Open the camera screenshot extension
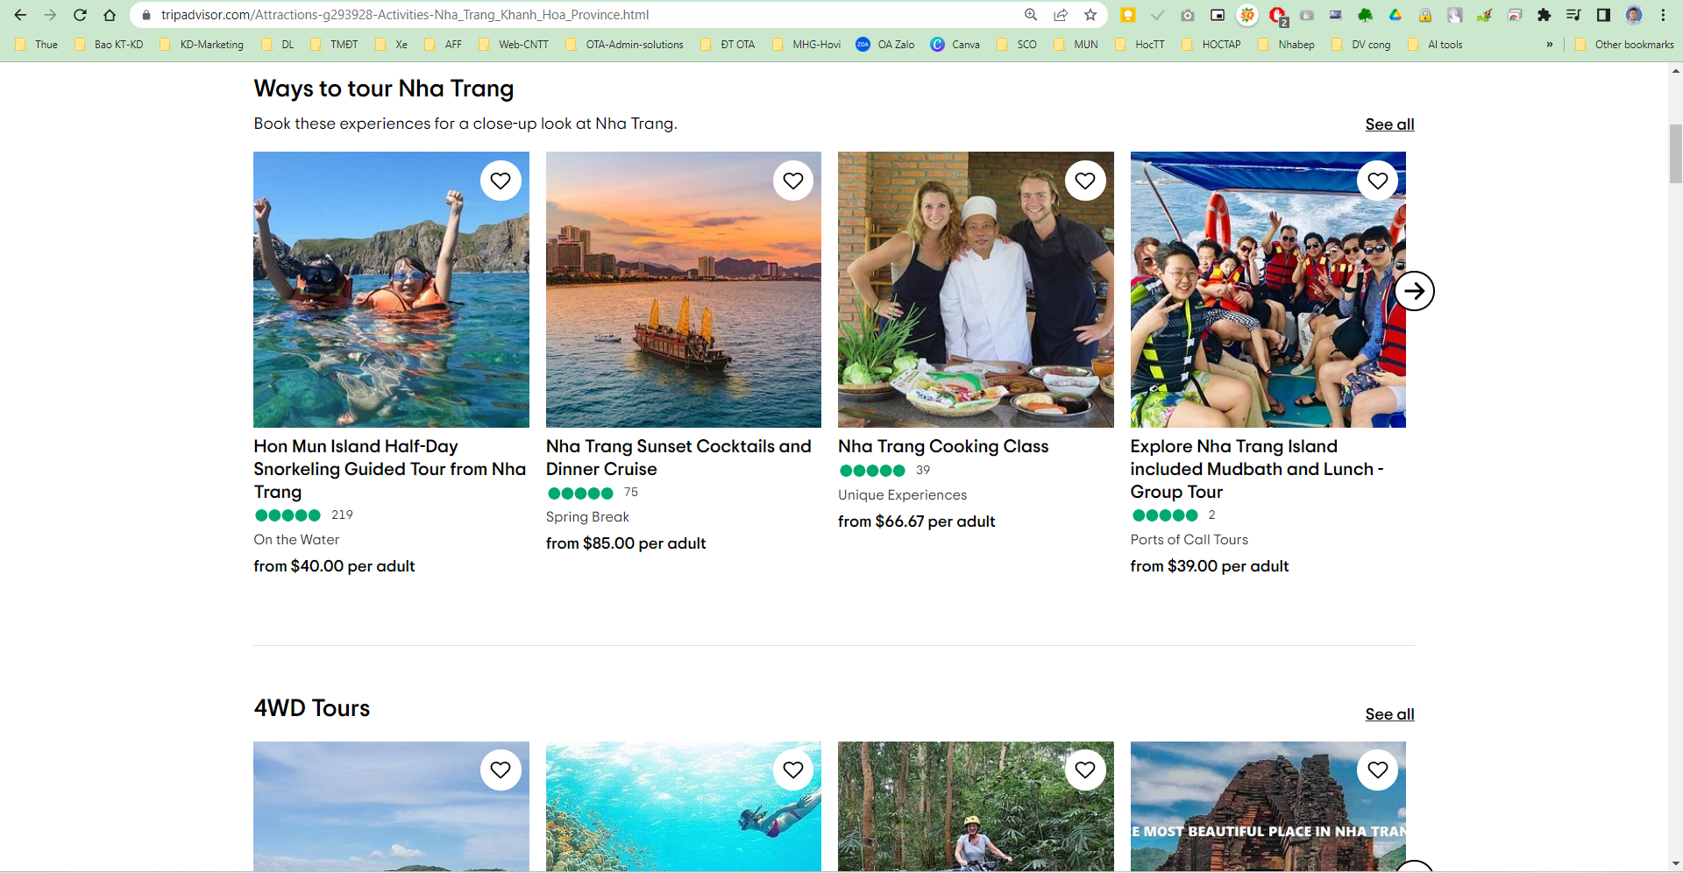The image size is (1683, 873). [x=1188, y=15]
